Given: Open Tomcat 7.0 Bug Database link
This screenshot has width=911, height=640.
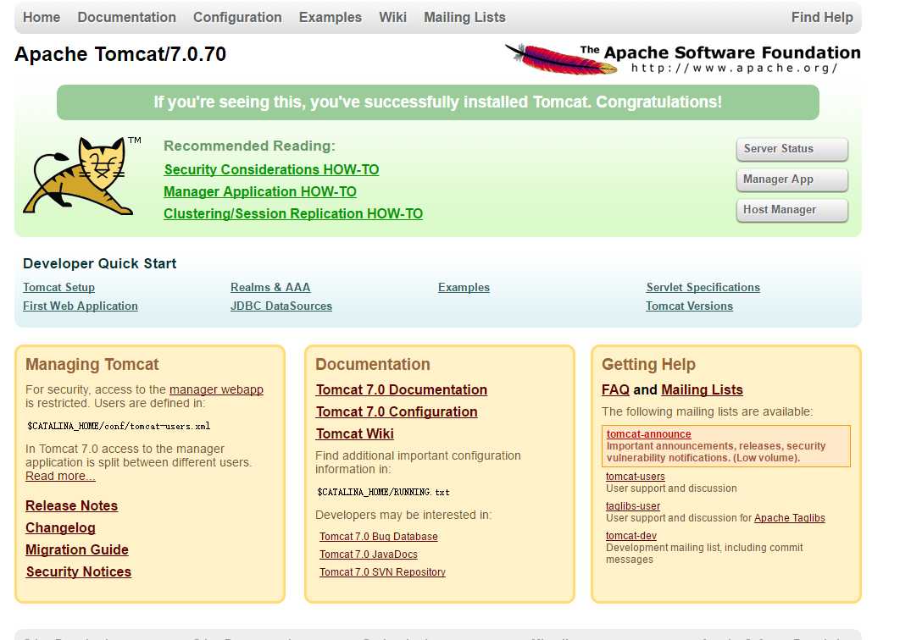Looking at the screenshot, I should coord(378,537).
